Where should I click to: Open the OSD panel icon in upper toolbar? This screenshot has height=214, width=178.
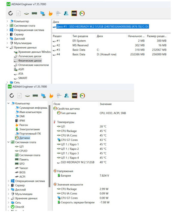74,13
